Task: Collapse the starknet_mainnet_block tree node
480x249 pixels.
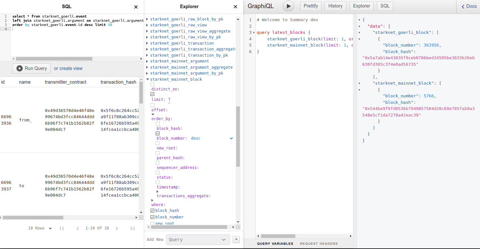Action: 147,79
